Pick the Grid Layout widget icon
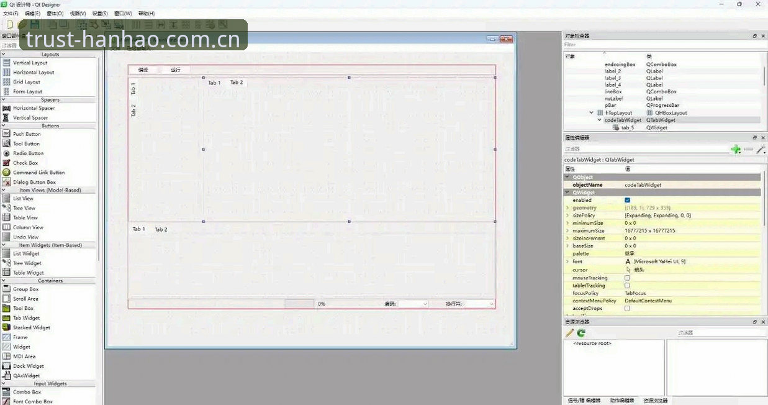The height and width of the screenshot is (405, 768). (x=7, y=82)
